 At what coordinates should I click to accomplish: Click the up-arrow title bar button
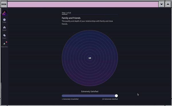(168, 4)
